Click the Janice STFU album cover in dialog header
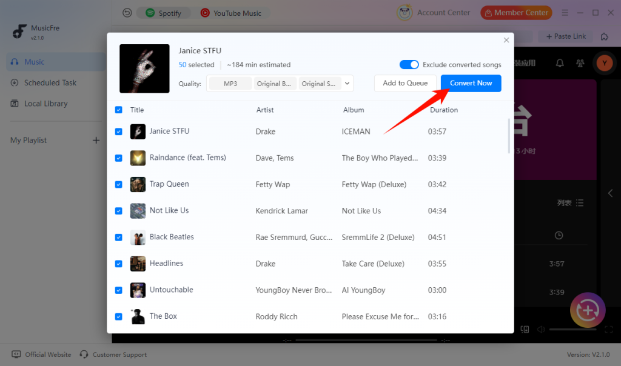Screen dimensions: 621x366 click(x=144, y=68)
